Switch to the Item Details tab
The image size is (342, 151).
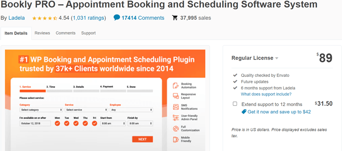point(16,33)
